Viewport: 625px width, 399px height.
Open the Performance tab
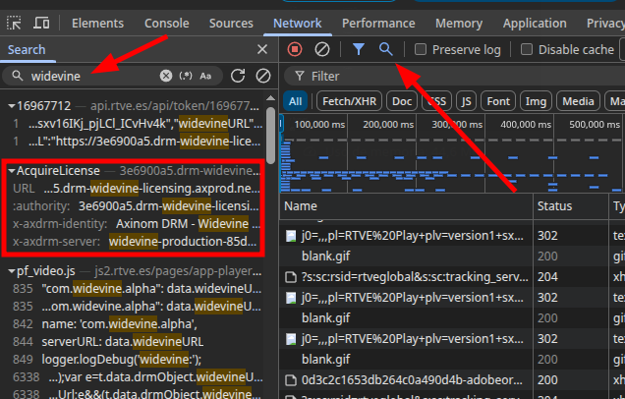tap(377, 23)
